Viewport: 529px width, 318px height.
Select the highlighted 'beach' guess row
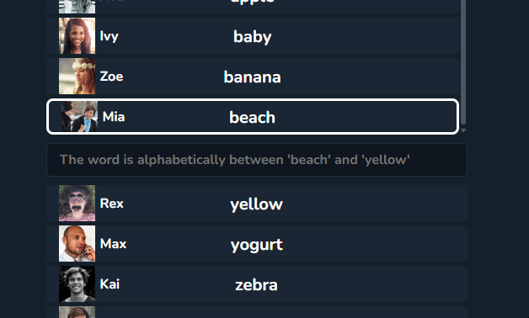coord(253,117)
